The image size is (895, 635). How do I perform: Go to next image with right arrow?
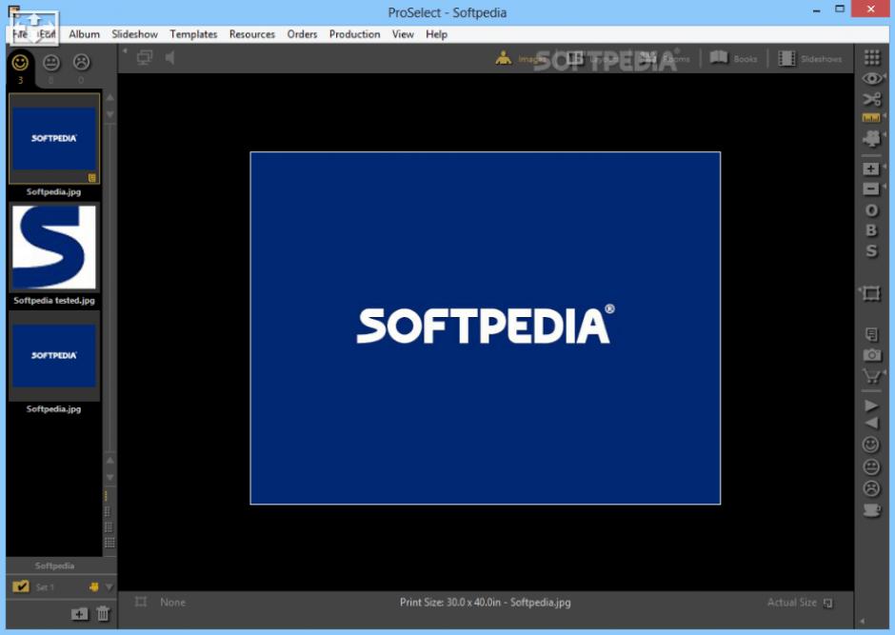871,406
